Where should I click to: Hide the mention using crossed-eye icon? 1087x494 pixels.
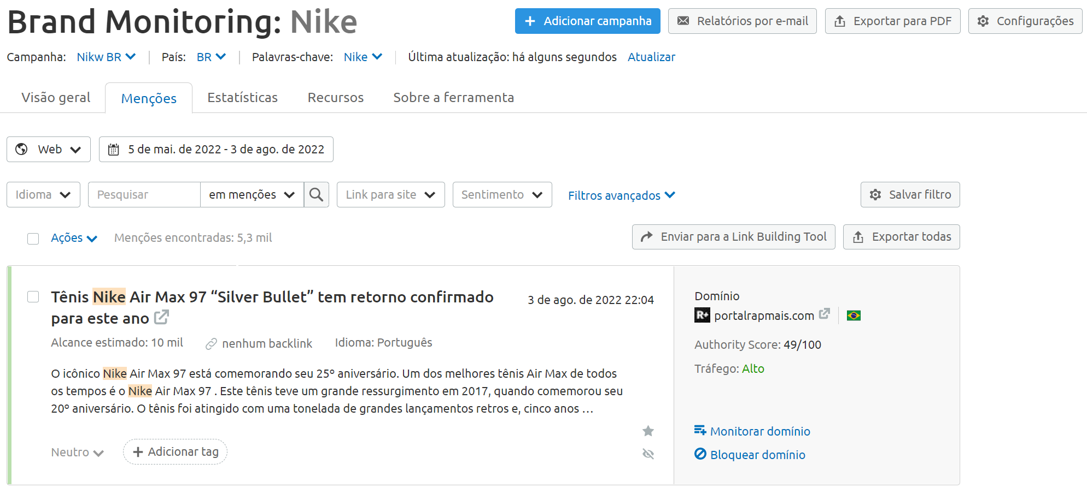[648, 454]
